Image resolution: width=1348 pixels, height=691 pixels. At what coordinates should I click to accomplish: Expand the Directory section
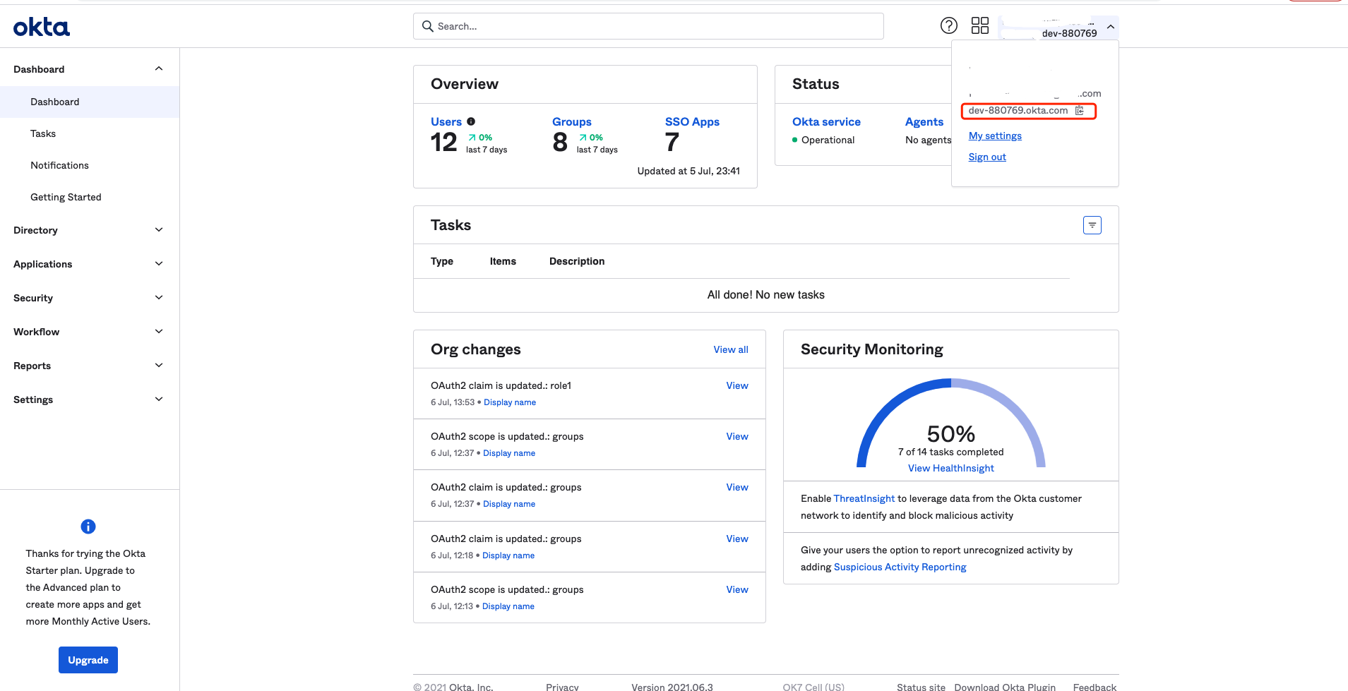[159, 230]
